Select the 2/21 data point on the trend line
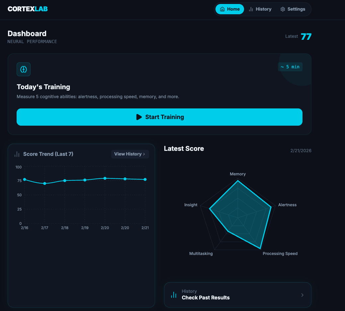The image size is (345, 311). [x=145, y=179]
